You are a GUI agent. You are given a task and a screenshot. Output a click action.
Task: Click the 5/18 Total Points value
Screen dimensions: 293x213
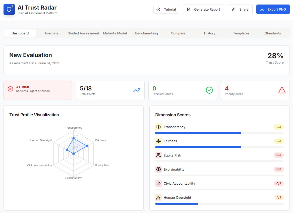point(86,88)
